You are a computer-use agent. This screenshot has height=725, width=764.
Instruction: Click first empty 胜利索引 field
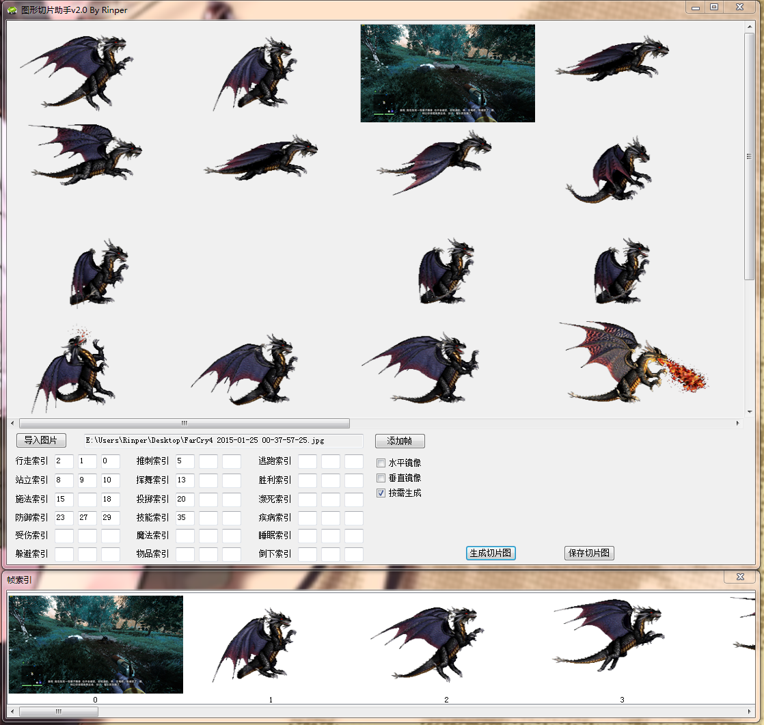coord(307,480)
